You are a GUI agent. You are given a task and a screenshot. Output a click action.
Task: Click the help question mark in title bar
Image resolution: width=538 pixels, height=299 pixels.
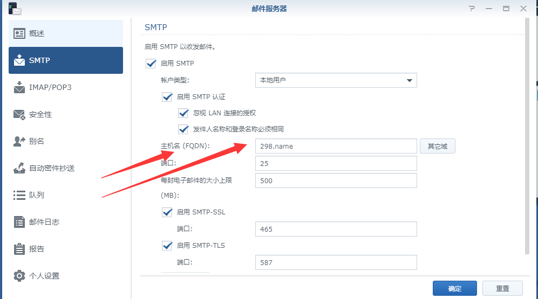(472, 9)
